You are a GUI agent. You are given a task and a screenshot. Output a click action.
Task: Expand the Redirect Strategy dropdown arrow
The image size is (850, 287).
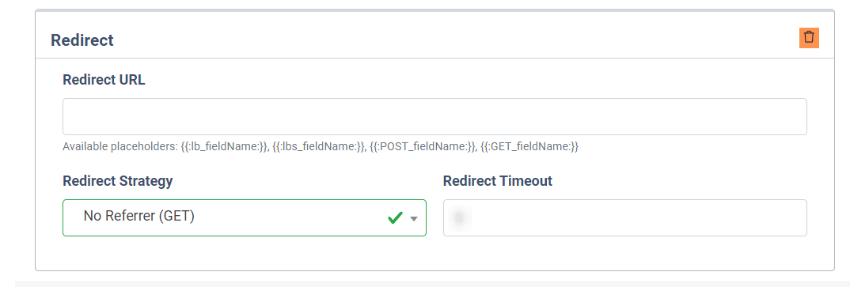tap(414, 218)
